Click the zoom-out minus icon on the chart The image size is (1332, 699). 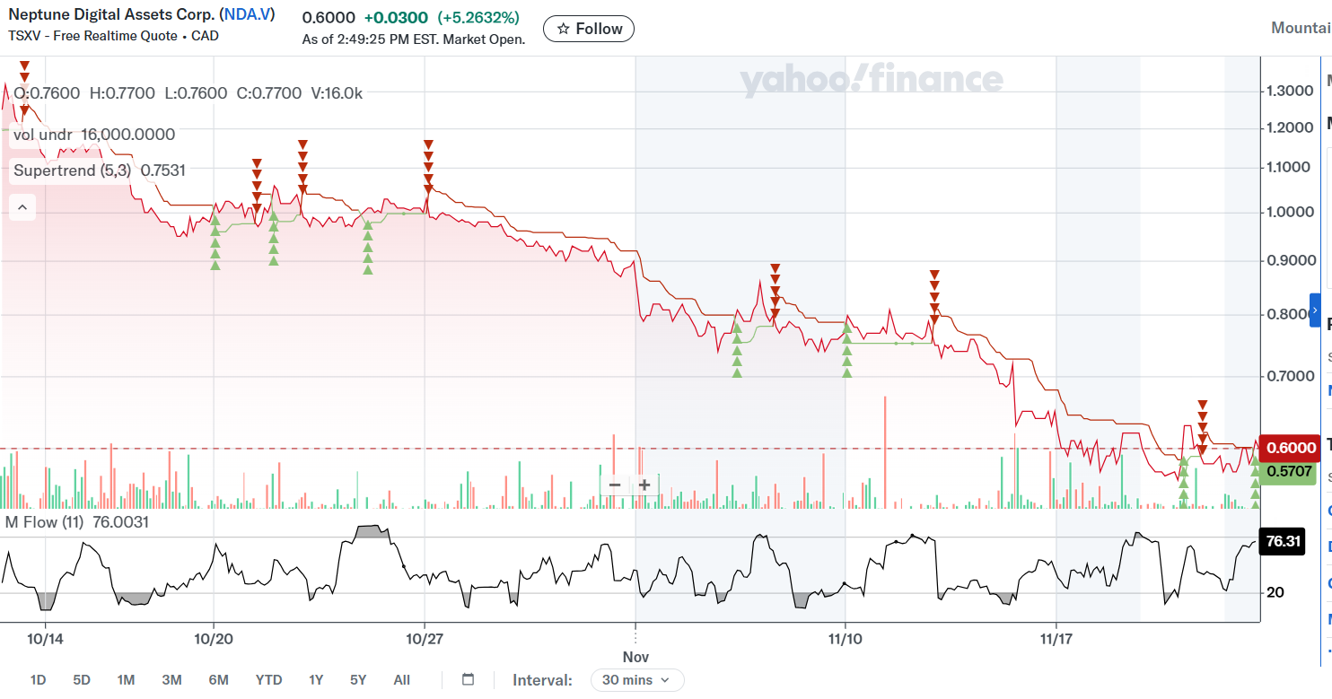pos(614,484)
